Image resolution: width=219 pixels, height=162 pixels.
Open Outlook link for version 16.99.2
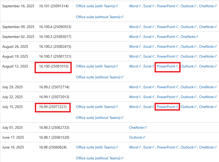[x=189, y=87]
